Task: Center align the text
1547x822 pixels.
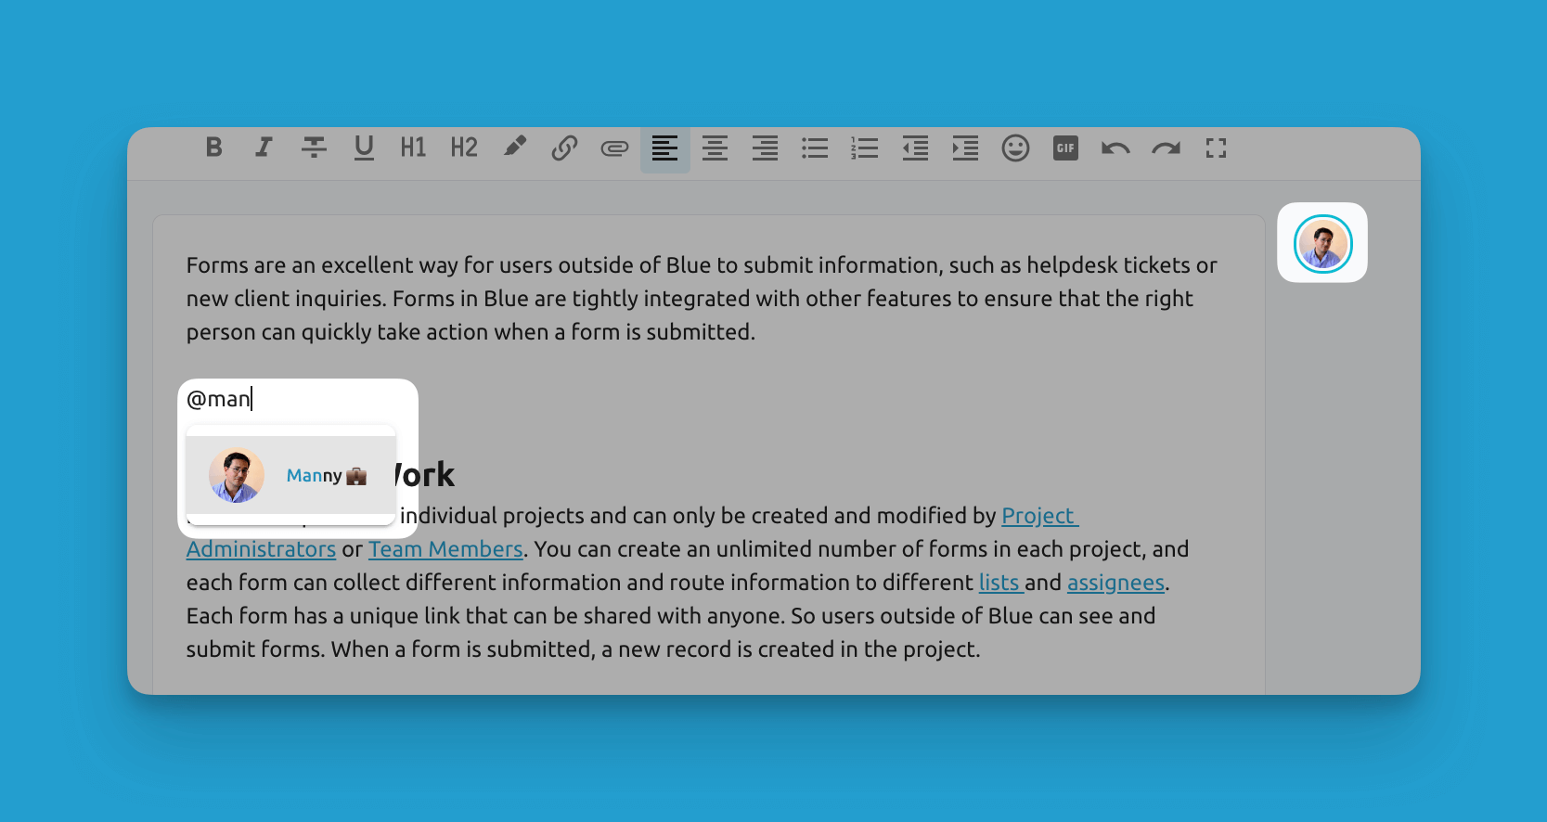Action: [x=715, y=148]
